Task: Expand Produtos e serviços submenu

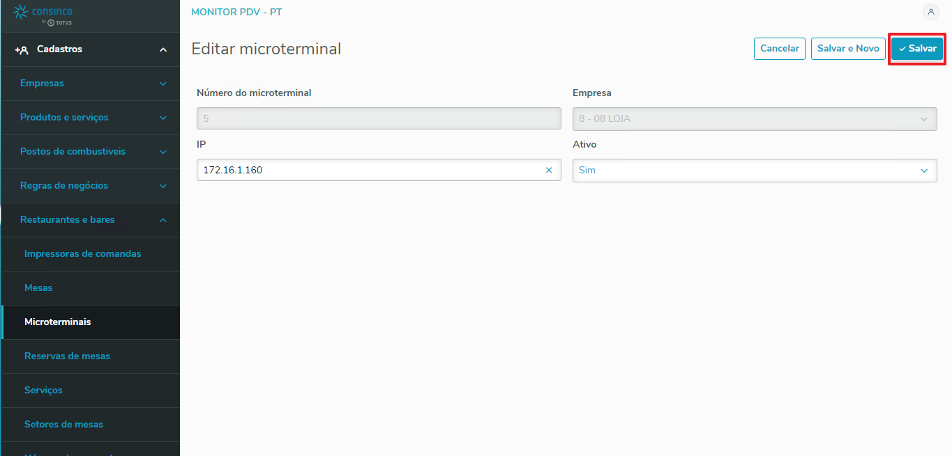Action: click(x=163, y=118)
